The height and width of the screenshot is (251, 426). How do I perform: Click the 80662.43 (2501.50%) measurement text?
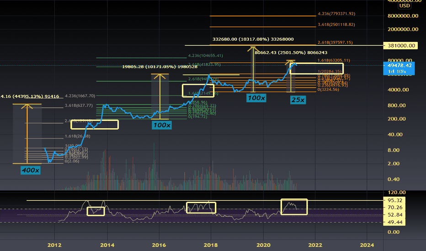(291, 52)
